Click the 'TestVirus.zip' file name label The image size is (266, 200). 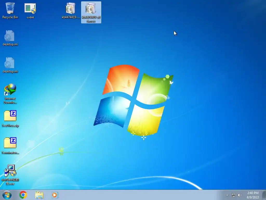pyautogui.click(x=10, y=126)
